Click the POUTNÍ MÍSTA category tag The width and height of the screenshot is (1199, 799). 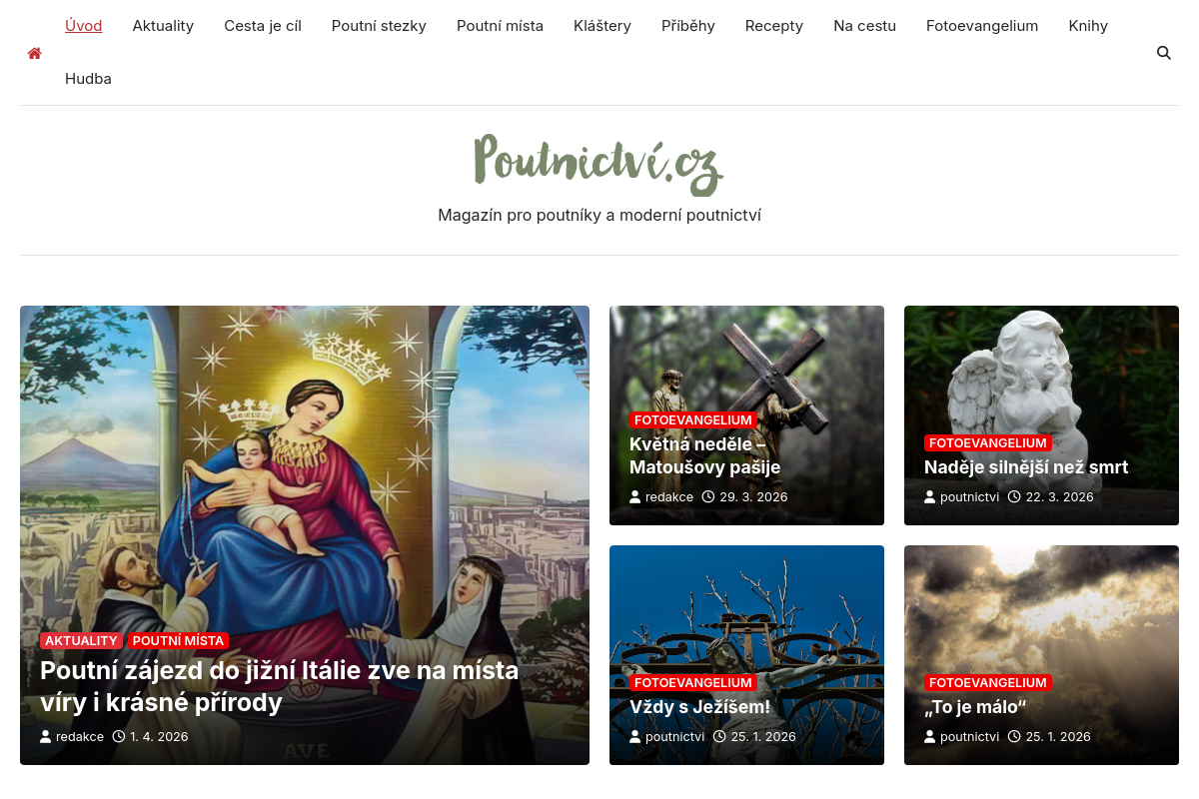(x=178, y=640)
